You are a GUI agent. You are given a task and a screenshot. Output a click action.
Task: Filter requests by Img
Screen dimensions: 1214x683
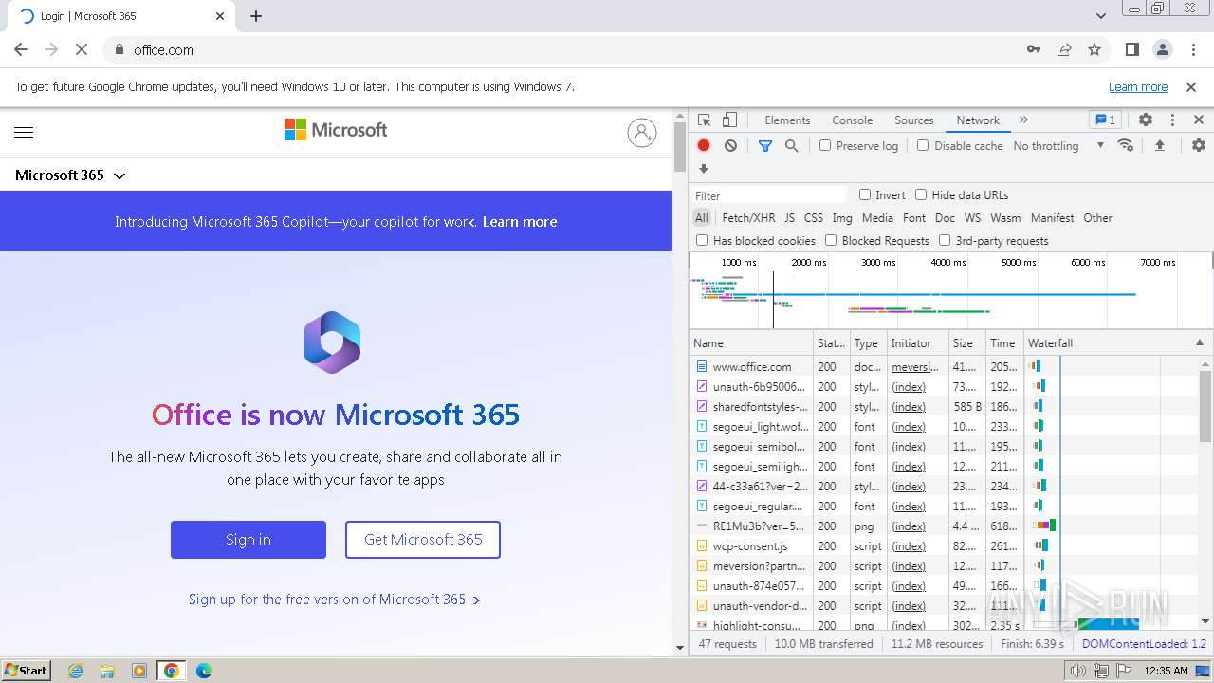(842, 218)
